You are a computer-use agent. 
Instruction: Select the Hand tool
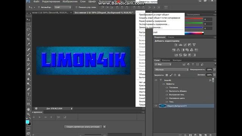pyautogui.click(x=28, y=109)
